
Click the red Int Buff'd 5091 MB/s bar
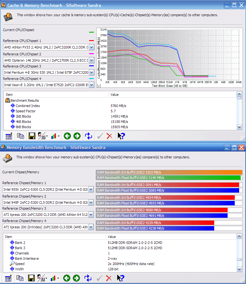tap(167, 185)
